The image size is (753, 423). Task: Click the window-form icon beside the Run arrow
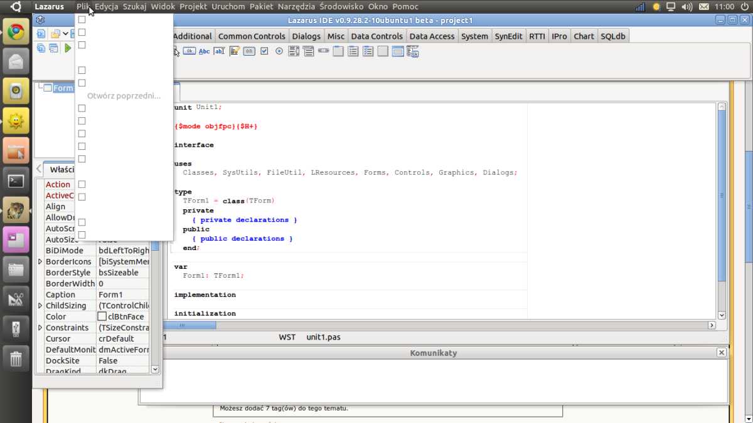coord(53,48)
